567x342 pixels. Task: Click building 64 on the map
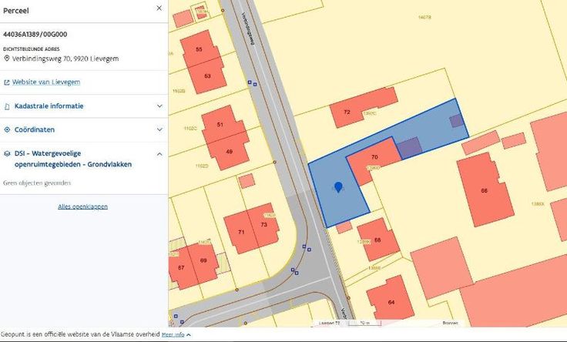tap(391, 302)
